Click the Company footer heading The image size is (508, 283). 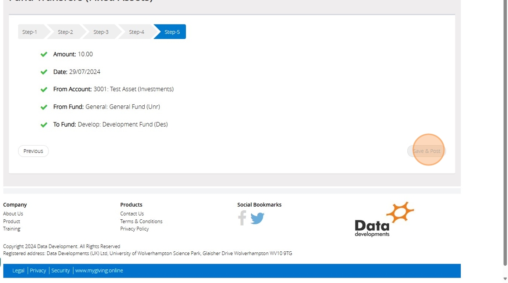point(15,204)
